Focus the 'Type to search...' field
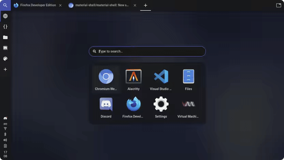Image resolution: width=284 pixels, height=160 pixels. point(147,51)
